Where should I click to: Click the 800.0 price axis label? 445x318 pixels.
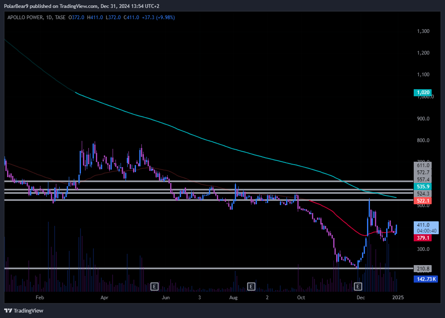[x=423, y=140]
